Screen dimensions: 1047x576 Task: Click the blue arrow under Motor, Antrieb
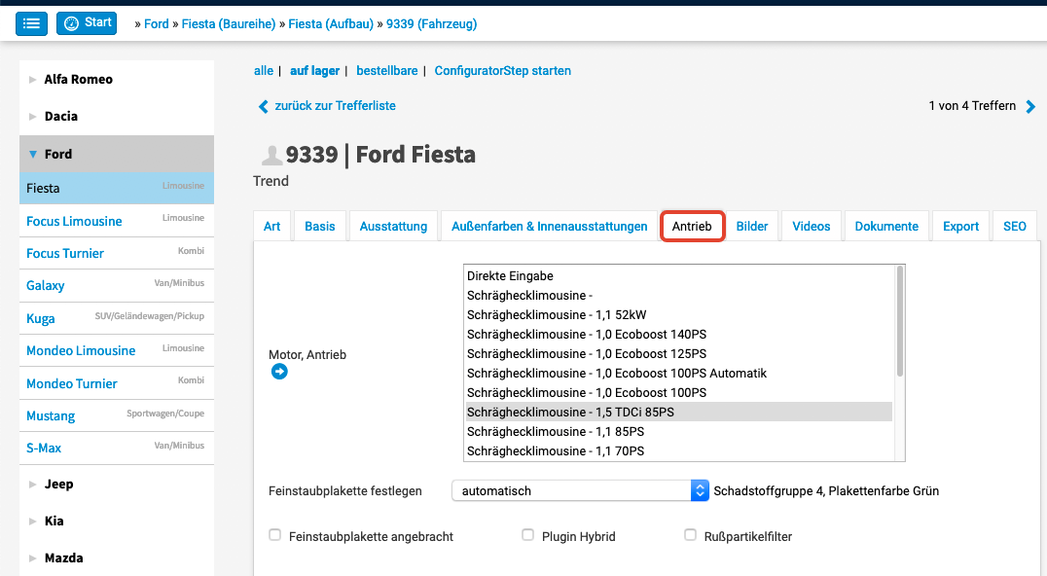[279, 372]
